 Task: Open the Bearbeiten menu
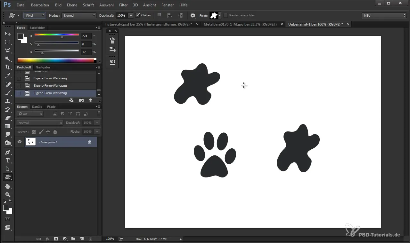pyautogui.click(x=40, y=5)
